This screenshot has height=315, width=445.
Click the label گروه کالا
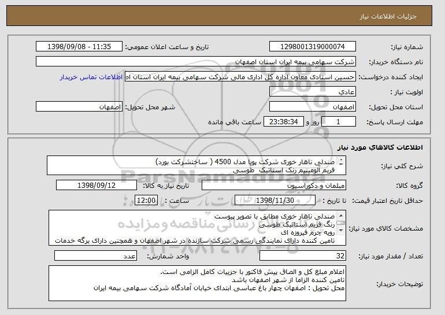click(x=410, y=186)
